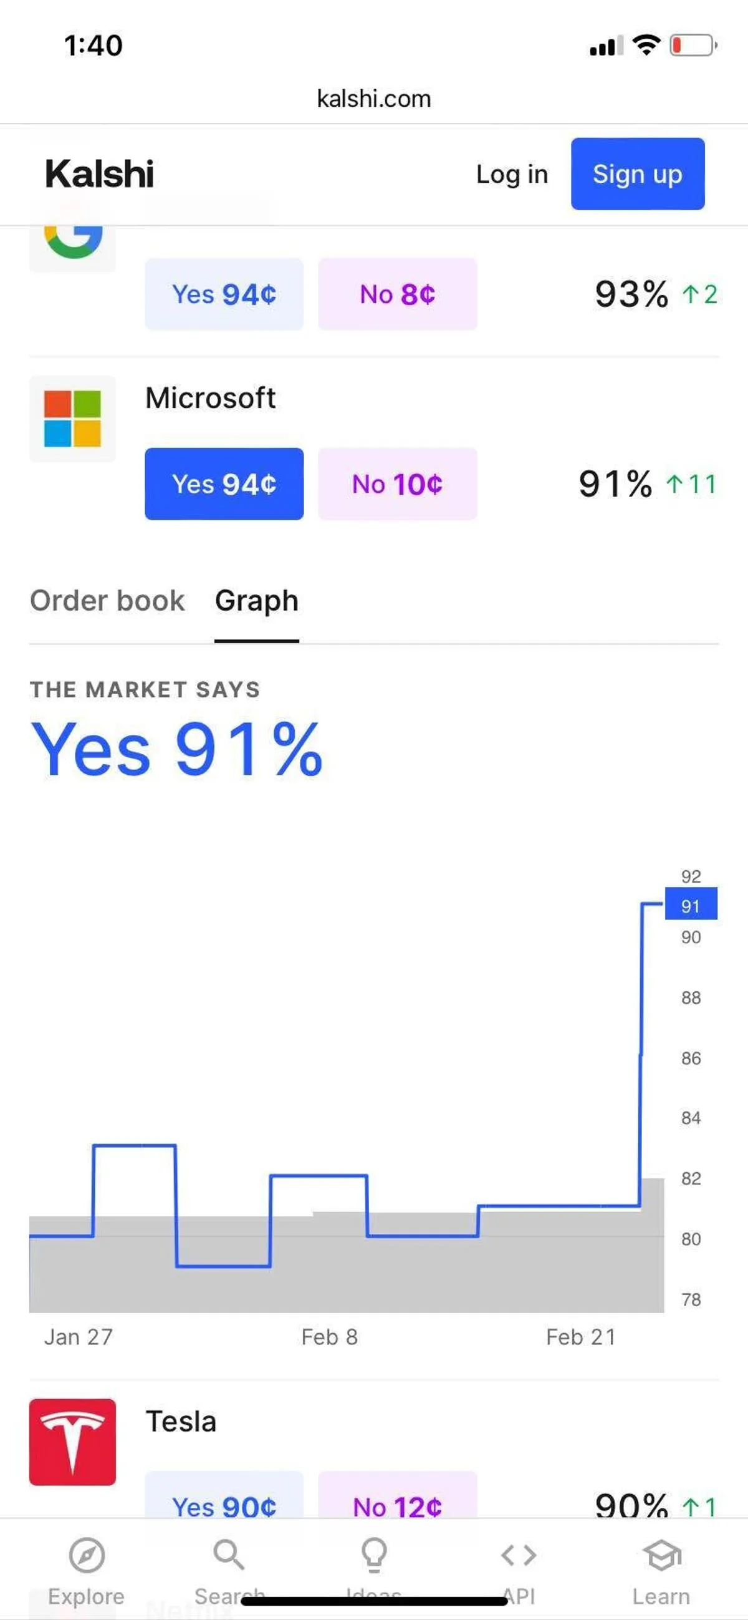Tap the Explore compass icon

pos(87,1555)
